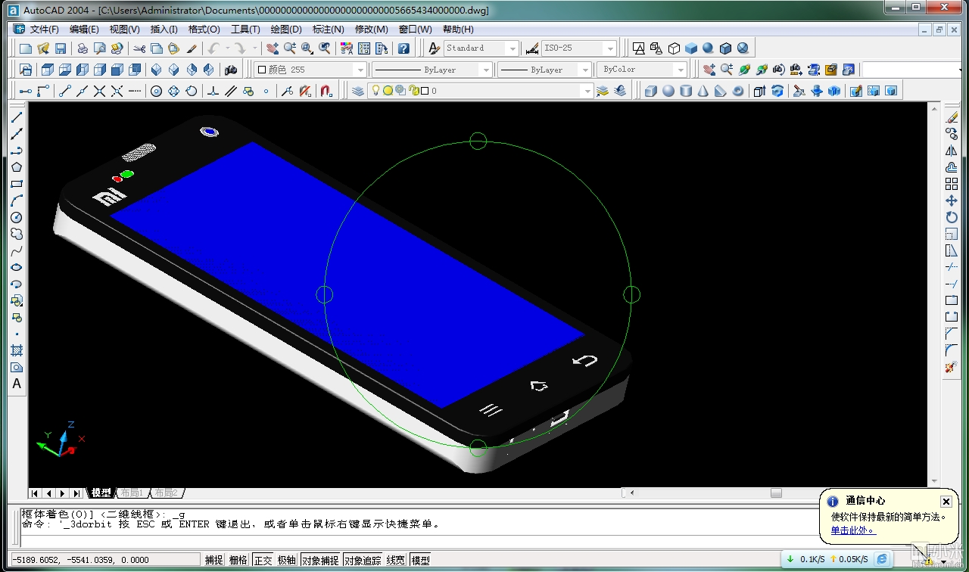Click the Camera view icon
969x572 pixels.
[x=231, y=70]
